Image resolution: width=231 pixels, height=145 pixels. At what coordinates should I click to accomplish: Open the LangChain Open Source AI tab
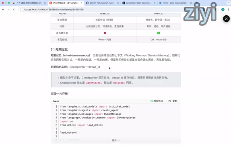coord(139,3)
